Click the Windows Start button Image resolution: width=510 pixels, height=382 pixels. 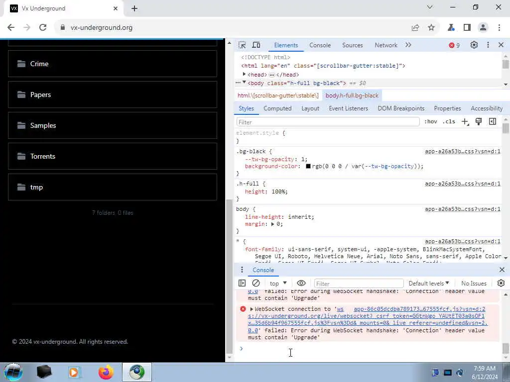pos(13,372)
